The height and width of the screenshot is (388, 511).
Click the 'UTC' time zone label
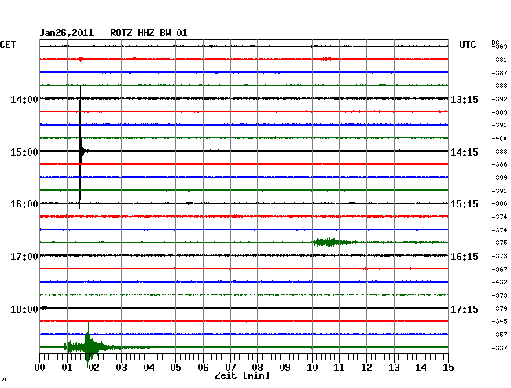[467, 45]
